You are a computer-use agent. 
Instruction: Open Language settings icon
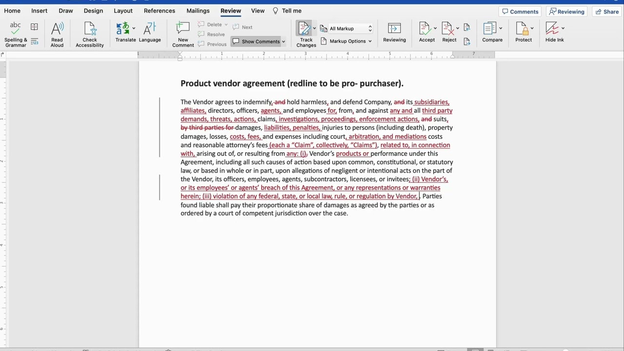point(150,29)
